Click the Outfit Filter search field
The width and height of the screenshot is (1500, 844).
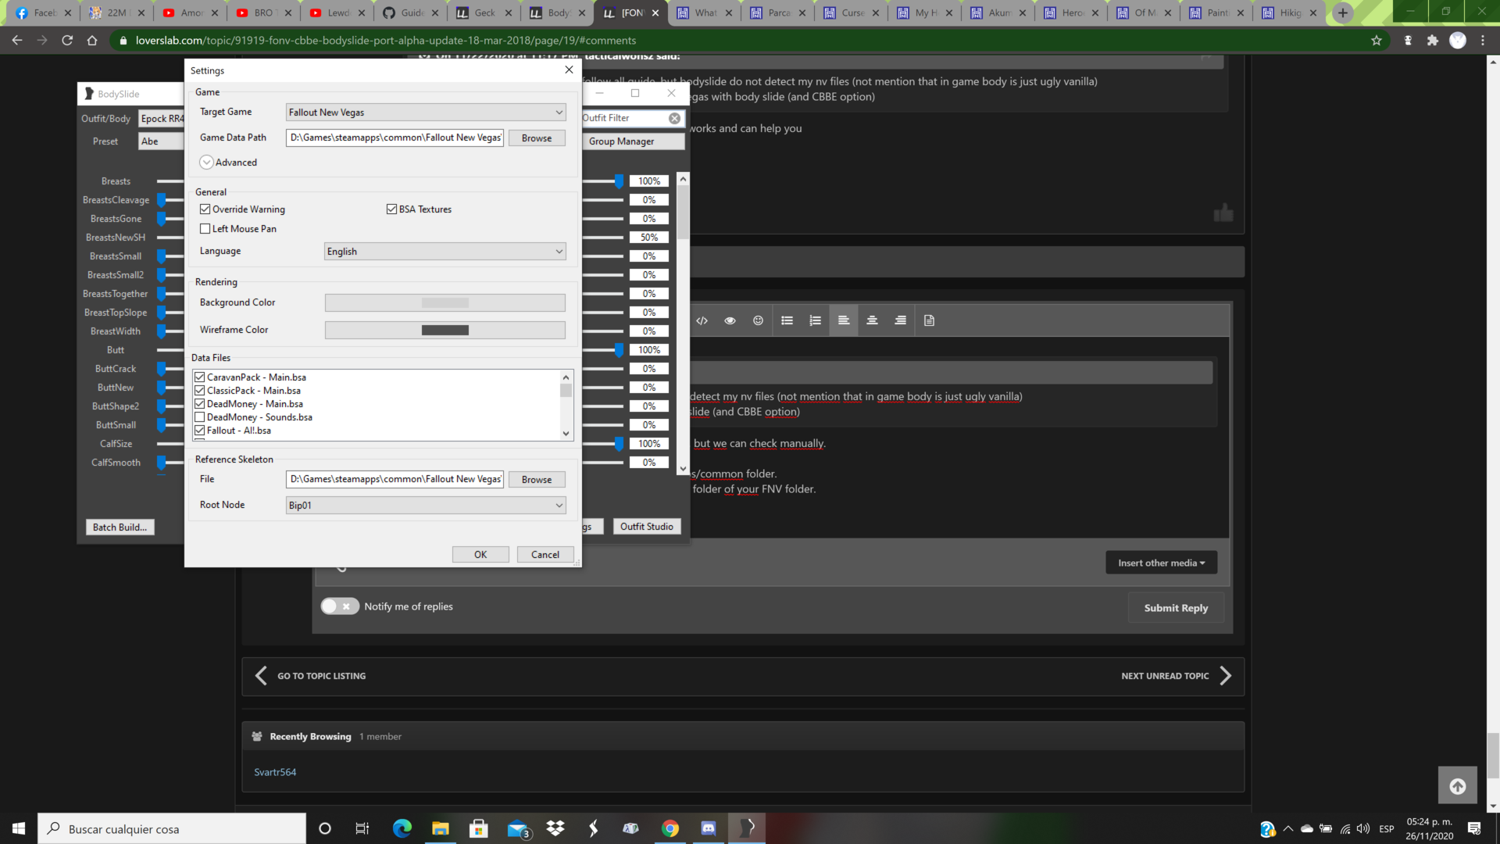pyautogui.click(x=624, y=118)
